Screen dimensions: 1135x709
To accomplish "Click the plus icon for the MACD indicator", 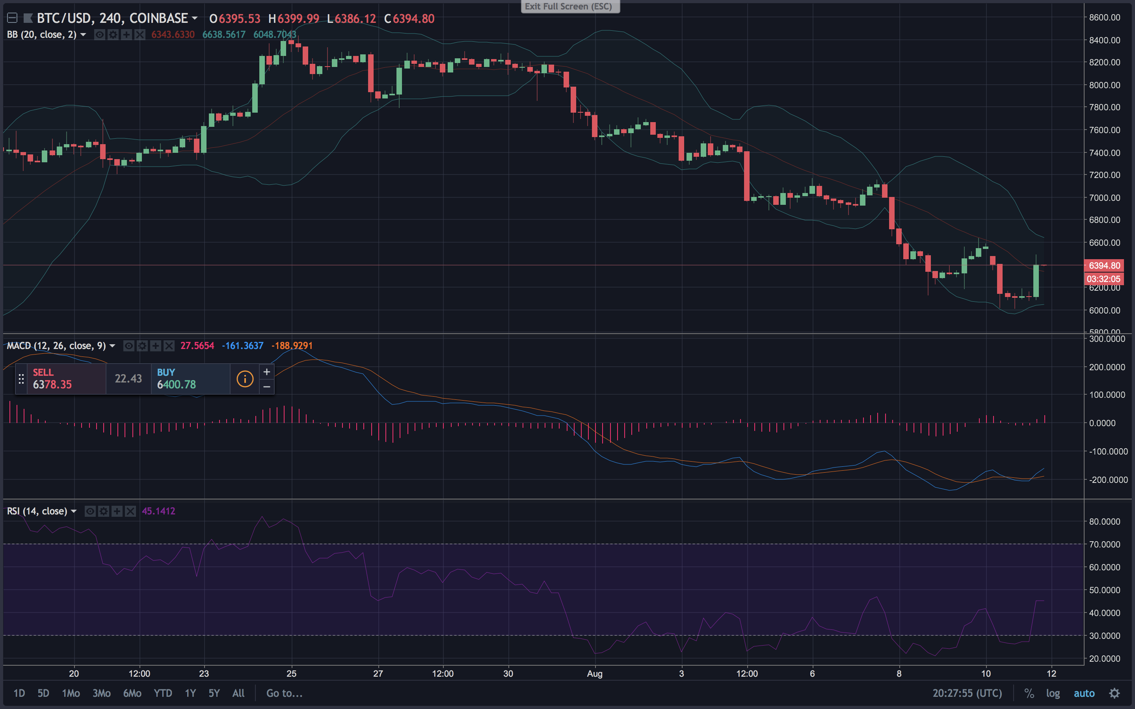I will pyautogui.click(x=156, y=346).
